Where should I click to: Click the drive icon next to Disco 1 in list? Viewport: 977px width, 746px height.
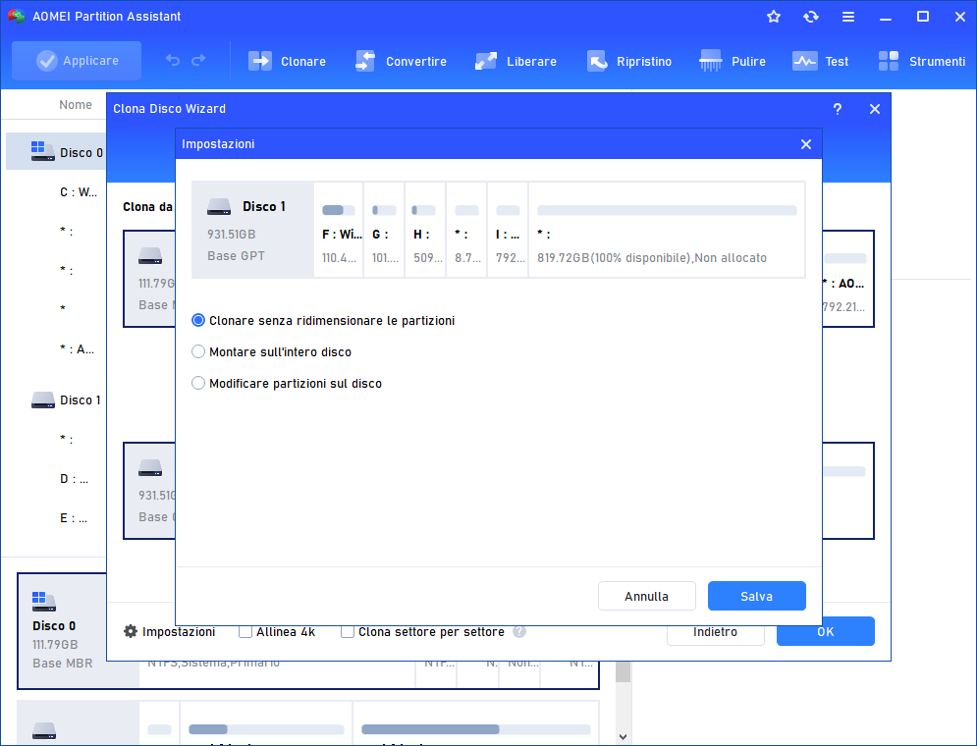pyautogui.click(x=43, y=400)
